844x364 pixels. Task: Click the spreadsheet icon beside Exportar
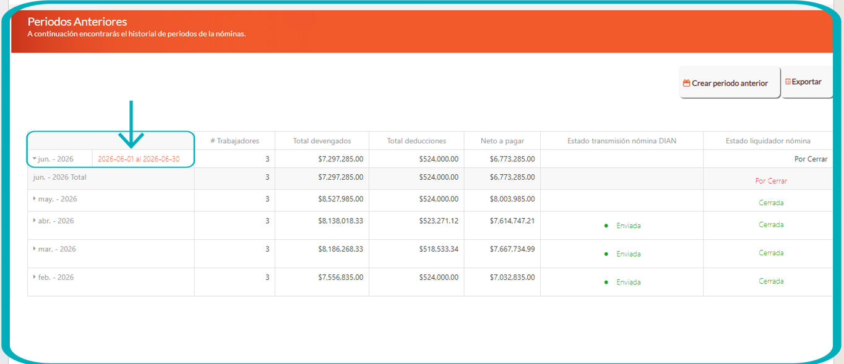(788, 82)
